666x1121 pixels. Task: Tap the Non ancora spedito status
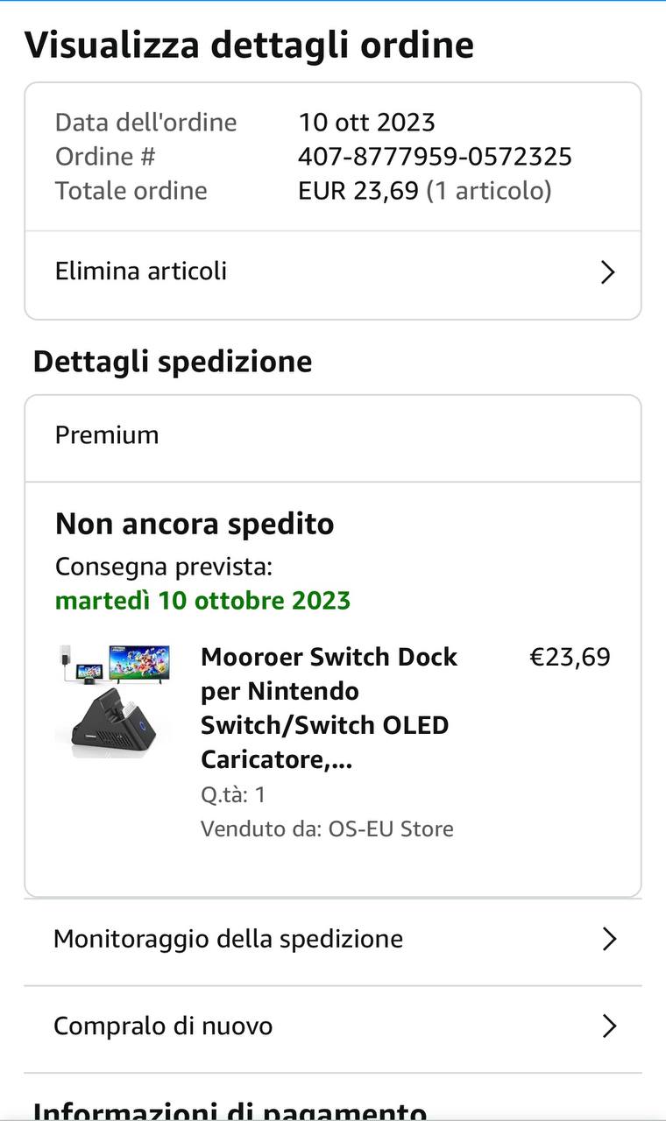195,524
